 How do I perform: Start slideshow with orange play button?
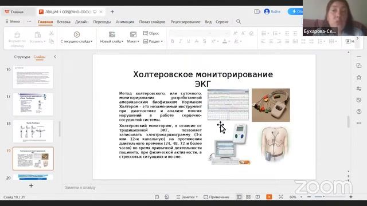click(269, 197)
